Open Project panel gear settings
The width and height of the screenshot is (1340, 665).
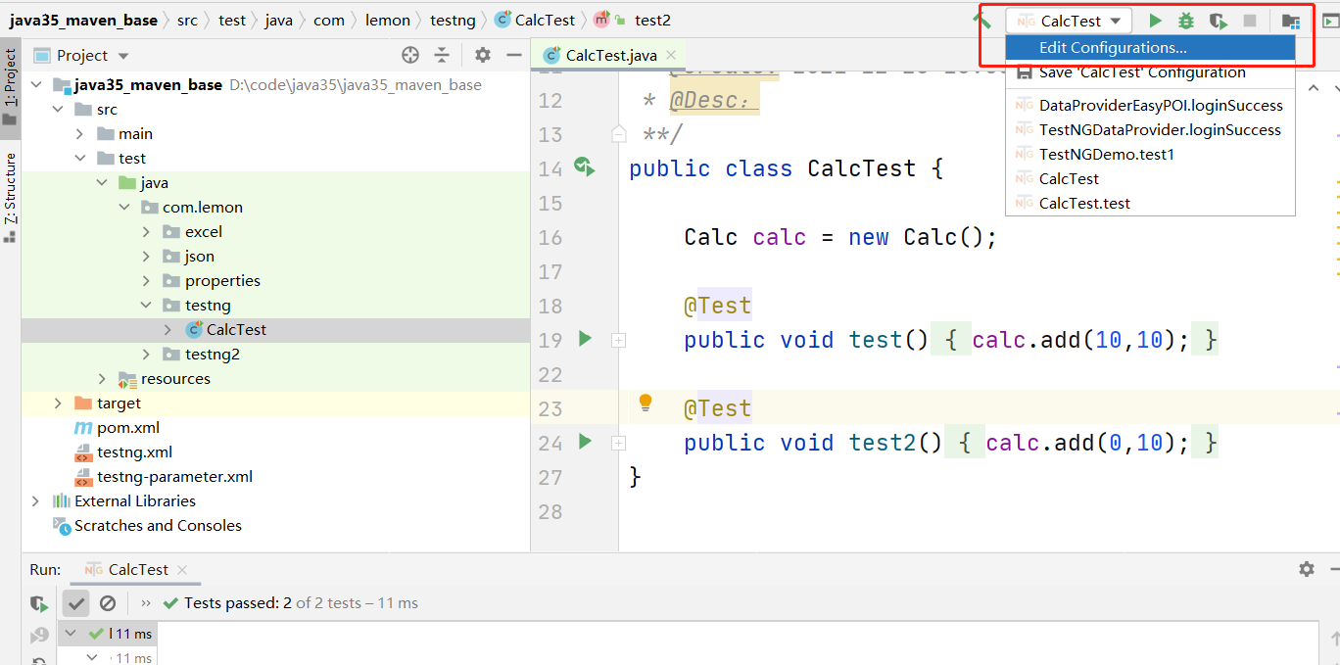(x=483, y=56)
